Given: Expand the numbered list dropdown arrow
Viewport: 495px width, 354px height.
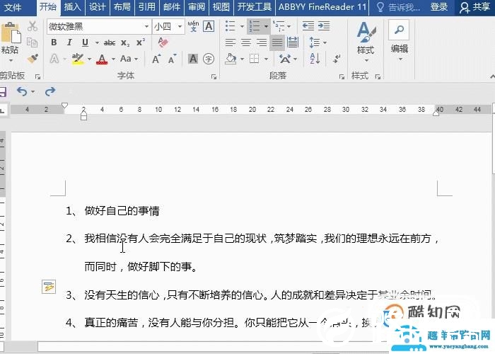Looking at the screenshot, I should click(266, 27).
